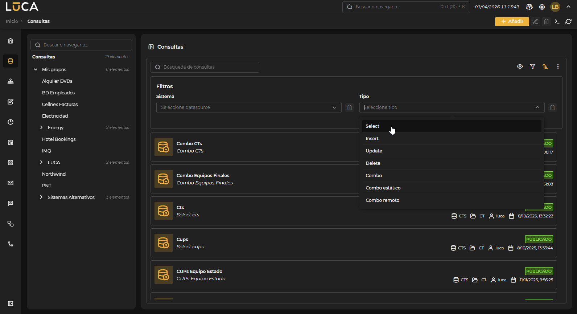
Task: Clear the Tipo filter trash icon
Action: point(552,107)
